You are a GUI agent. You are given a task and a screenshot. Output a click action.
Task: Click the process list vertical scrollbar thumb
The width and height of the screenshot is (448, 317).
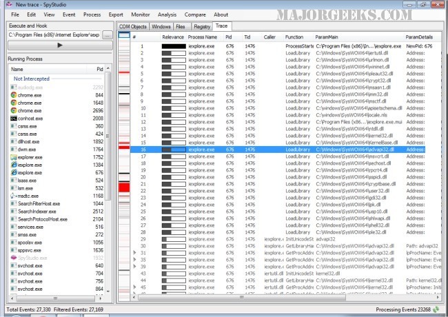point(108,136)
